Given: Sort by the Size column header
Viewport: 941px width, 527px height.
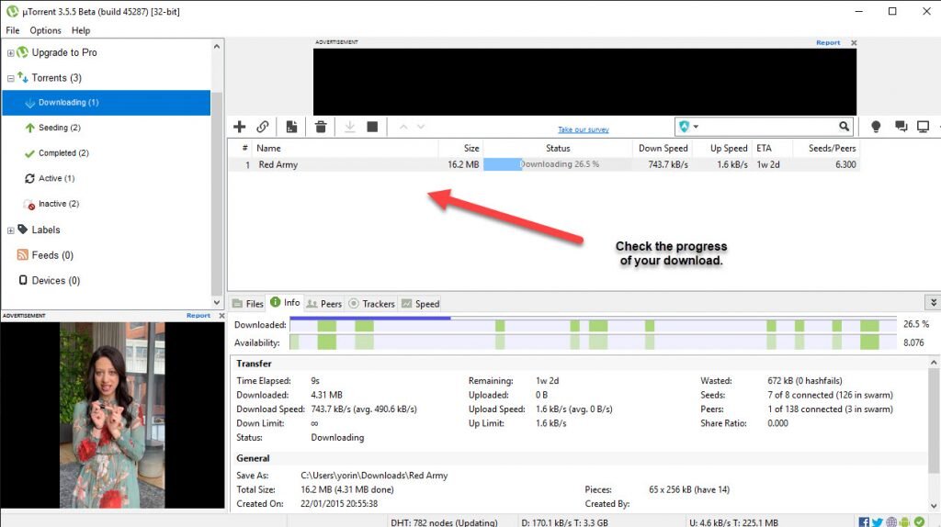Looking at the screenshot, I should click(460, 148).
